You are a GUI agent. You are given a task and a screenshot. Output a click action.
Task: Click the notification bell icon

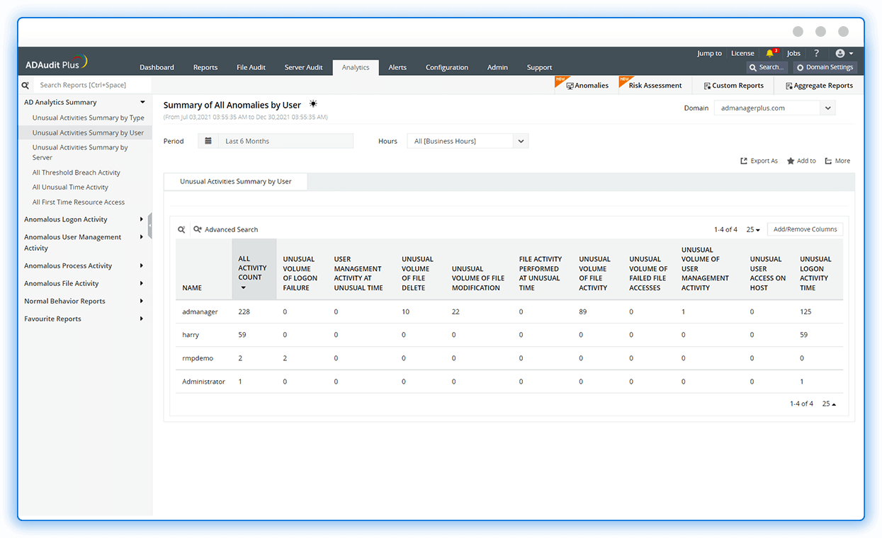tap(770, 53)
